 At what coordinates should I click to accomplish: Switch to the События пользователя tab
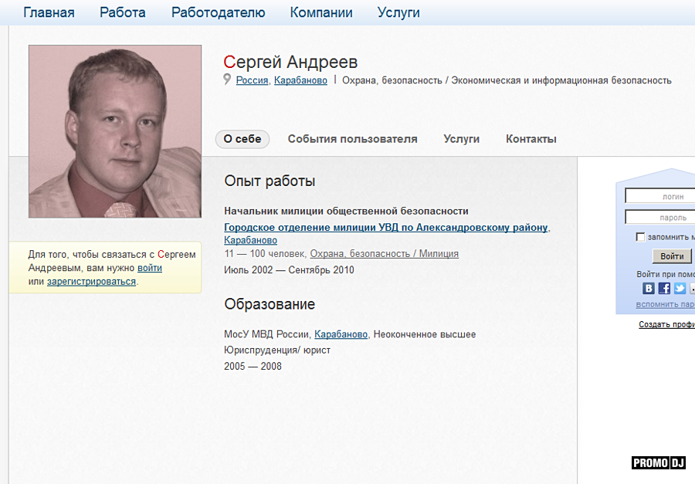point(352,139)
